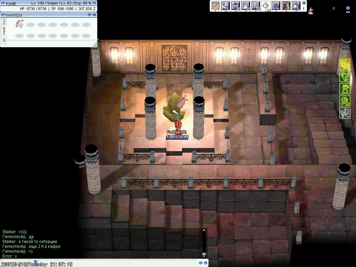Click chat line 'Гипнотезёр : =)'

click(x=17, y=251)
